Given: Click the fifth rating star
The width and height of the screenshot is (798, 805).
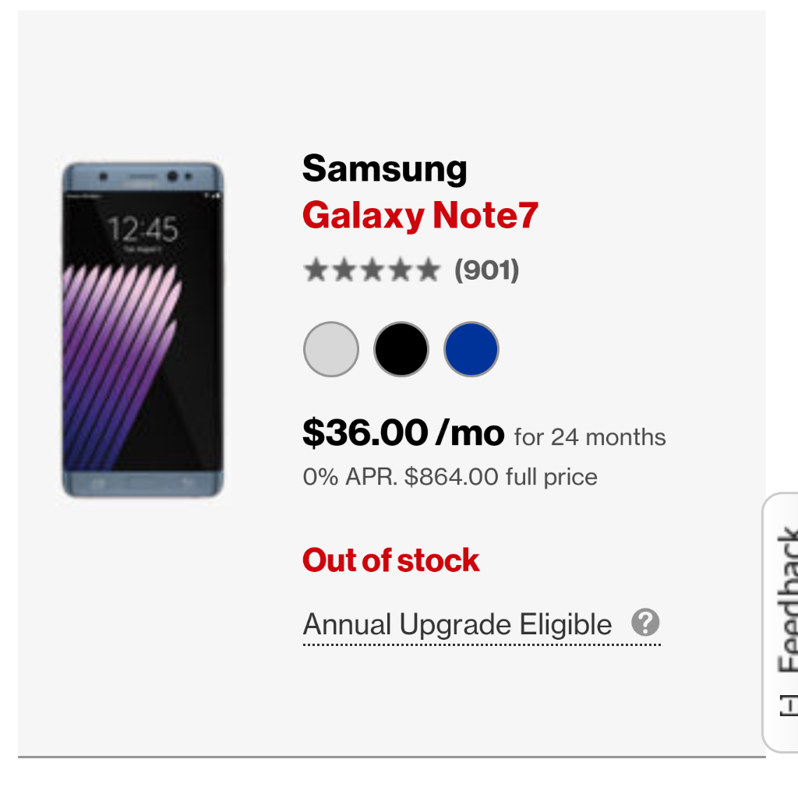Looking at the screenshot, I should point(429,270).
